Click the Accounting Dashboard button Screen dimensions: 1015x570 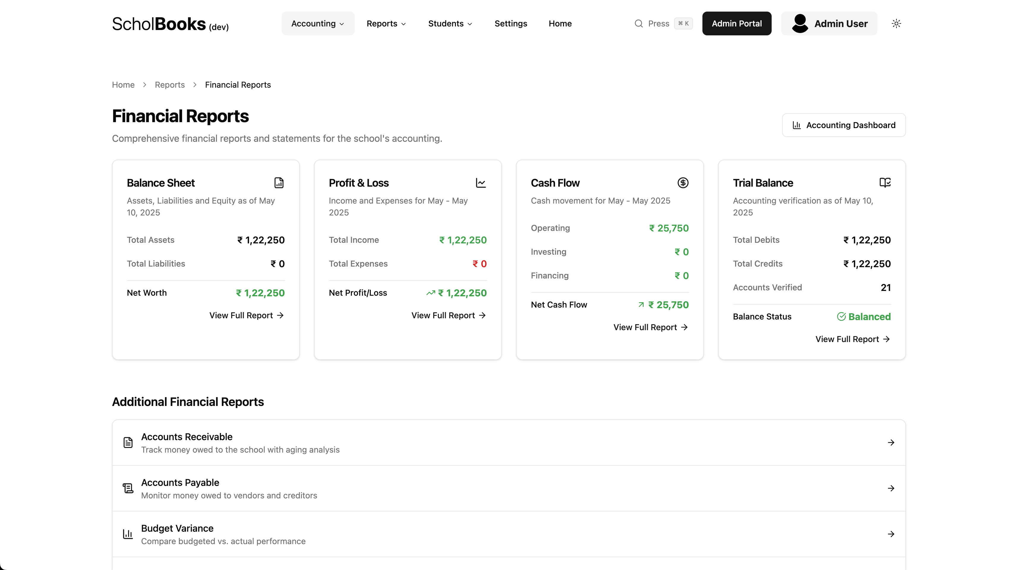tap(844, 125)
